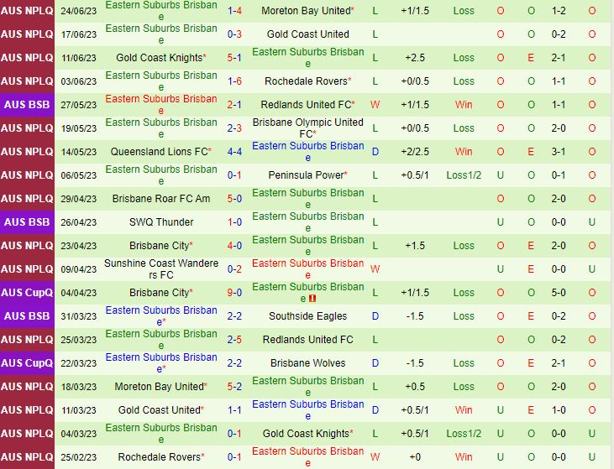Open SWQ Thunder team

[x=161, y=222]
